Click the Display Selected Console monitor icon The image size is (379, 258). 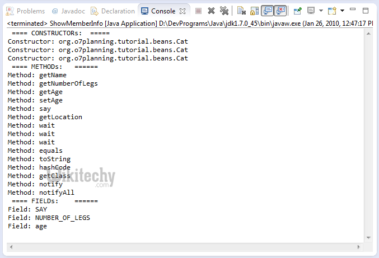pyautogui.click(x=311, y=11)
